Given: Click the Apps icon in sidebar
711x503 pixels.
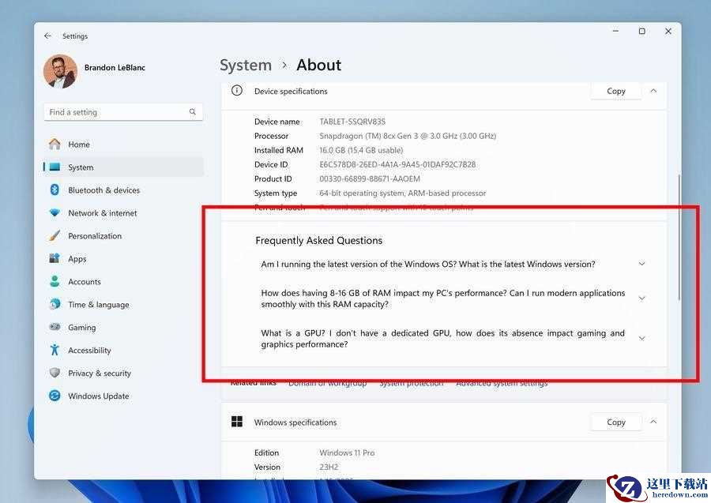Looking at the screenshot, I should click(x=55, y=258).
